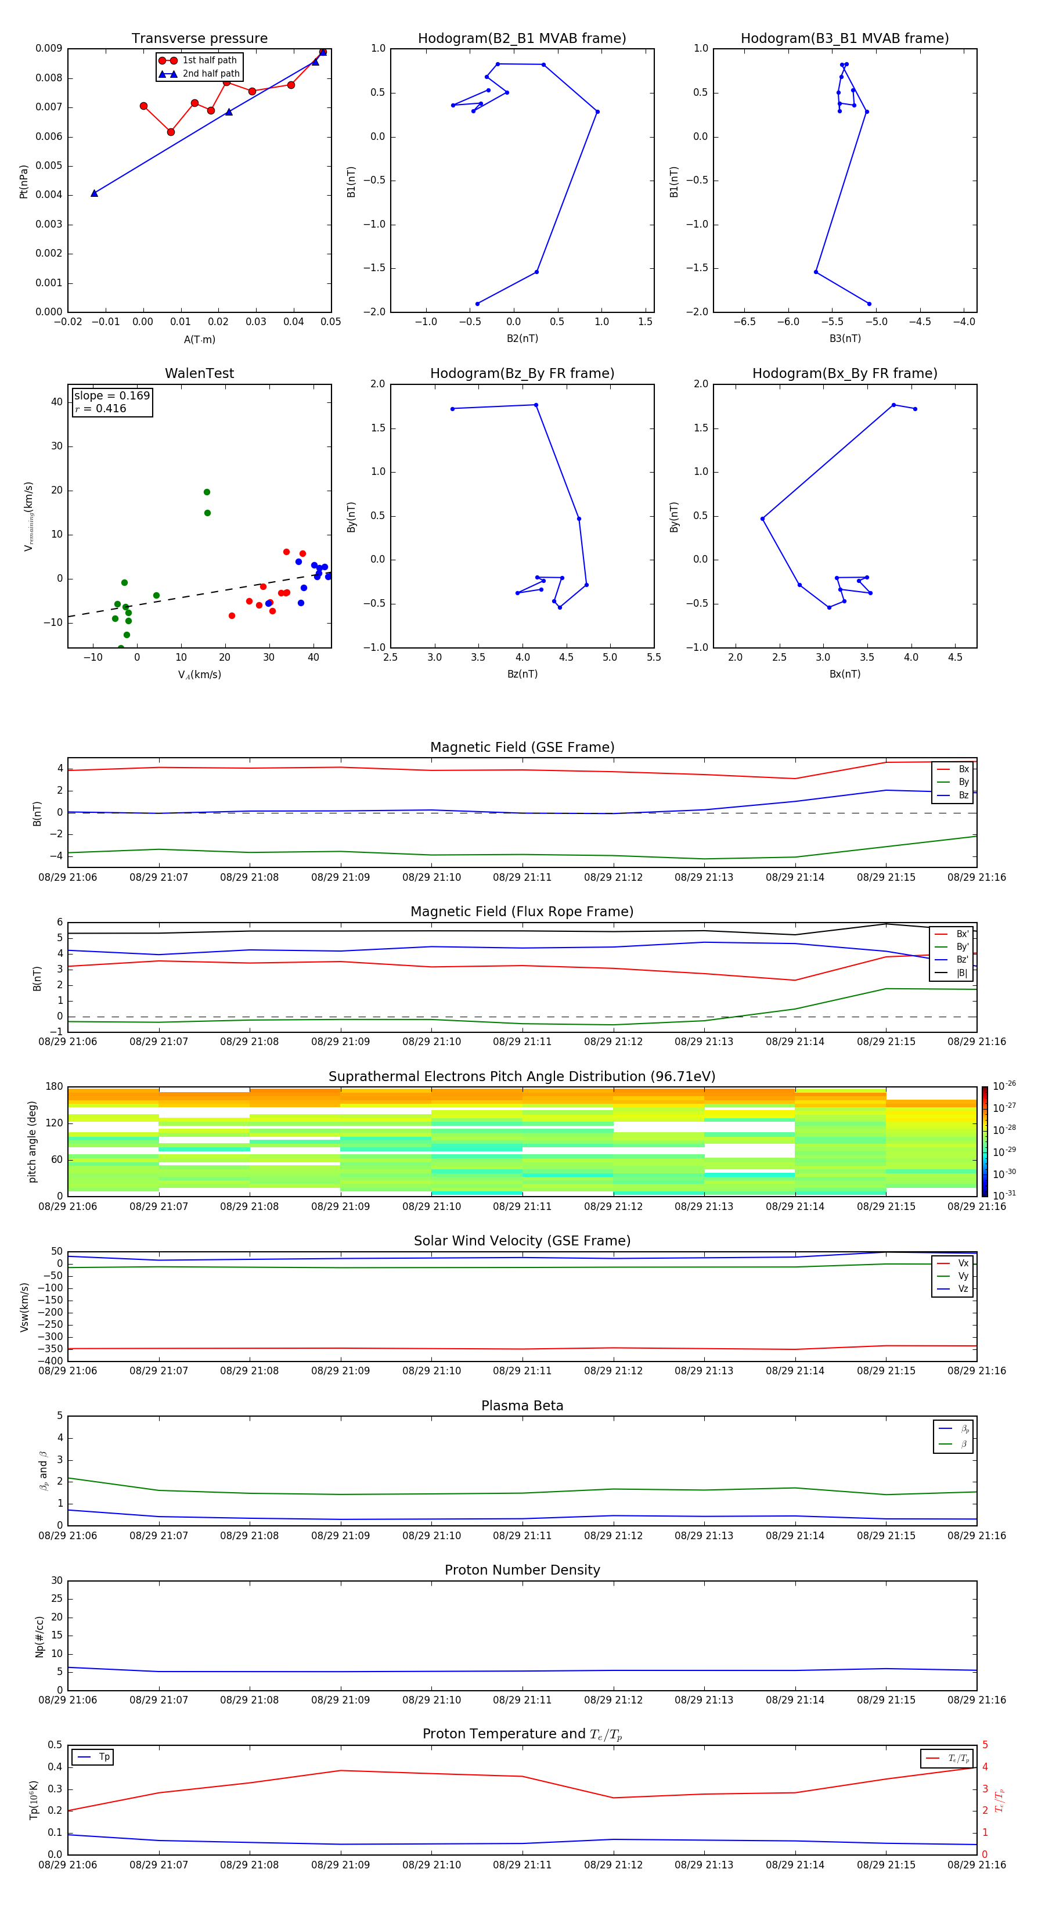The image size is (1045, 1916).
Task: Click the "V_A(km/s)" x-axis label in WalenTest
Action: pos(199,675)
